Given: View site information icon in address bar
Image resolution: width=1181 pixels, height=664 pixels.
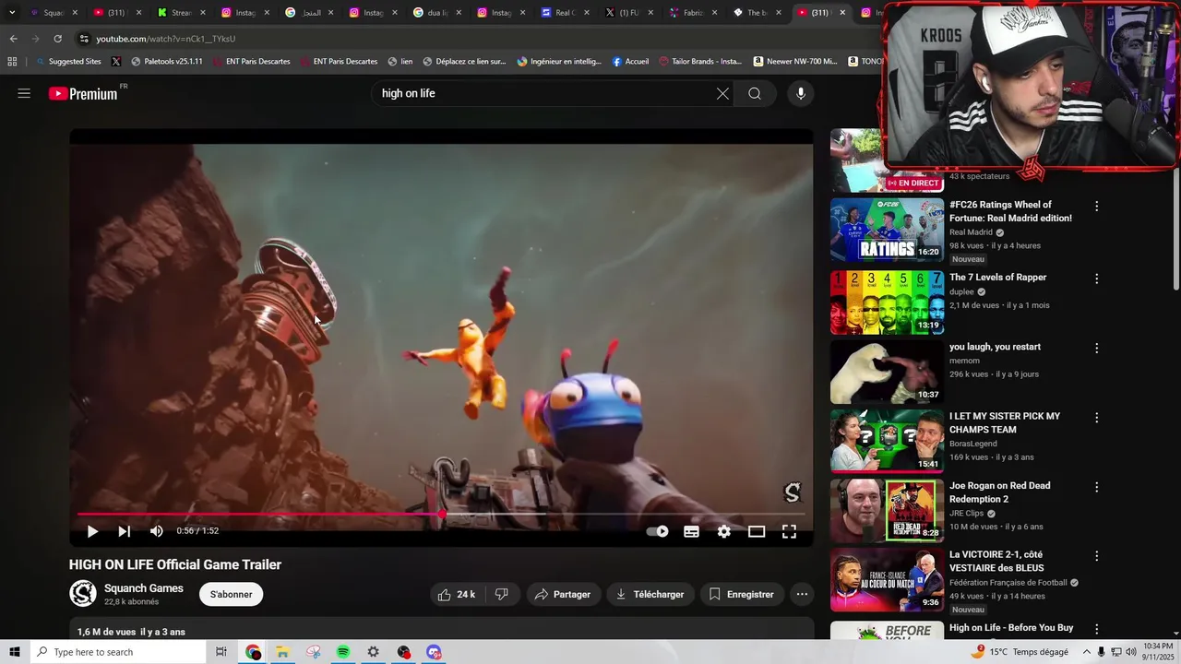Looking at the screenshot, I should 84,39.
